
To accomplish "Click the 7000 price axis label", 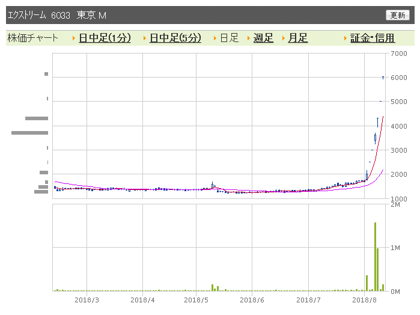I will [398, 54].
